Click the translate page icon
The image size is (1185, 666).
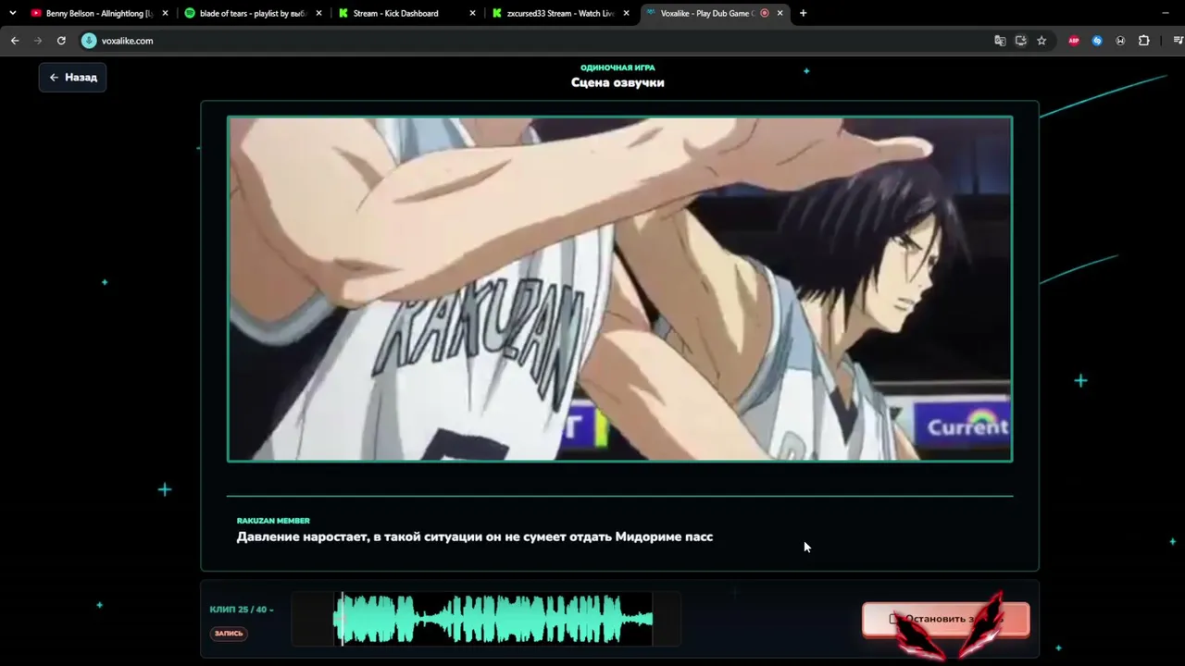(x=1000, y=41)
